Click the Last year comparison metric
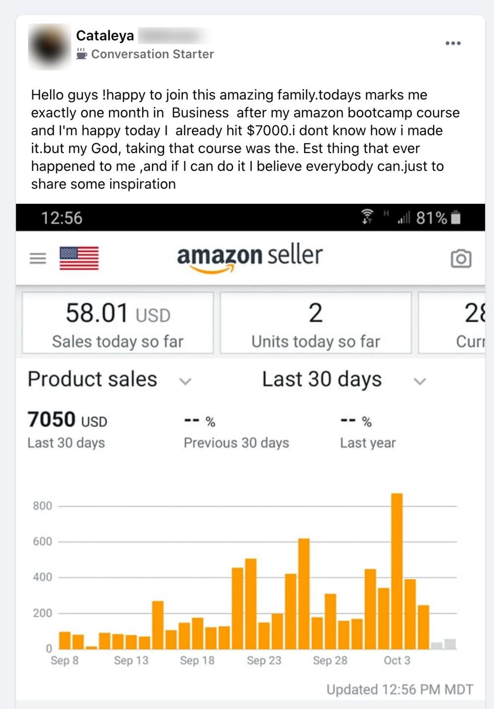This screenshot has width=494, height=709. tap(368, 431)
